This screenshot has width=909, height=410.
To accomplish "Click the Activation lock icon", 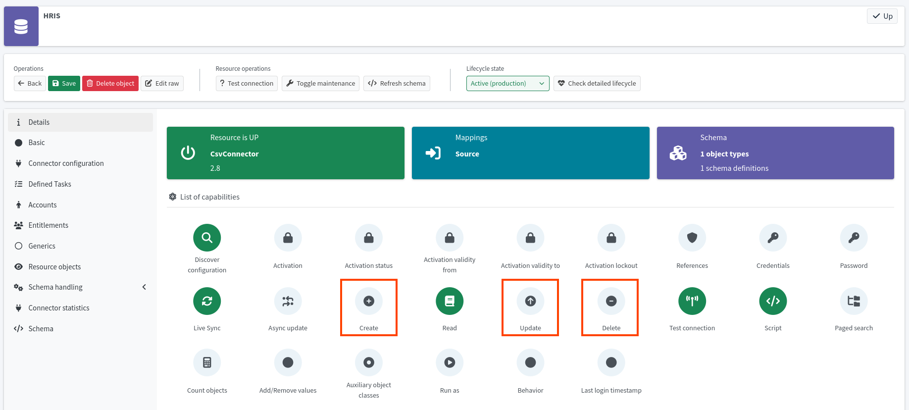I will [x=288, y=238].
